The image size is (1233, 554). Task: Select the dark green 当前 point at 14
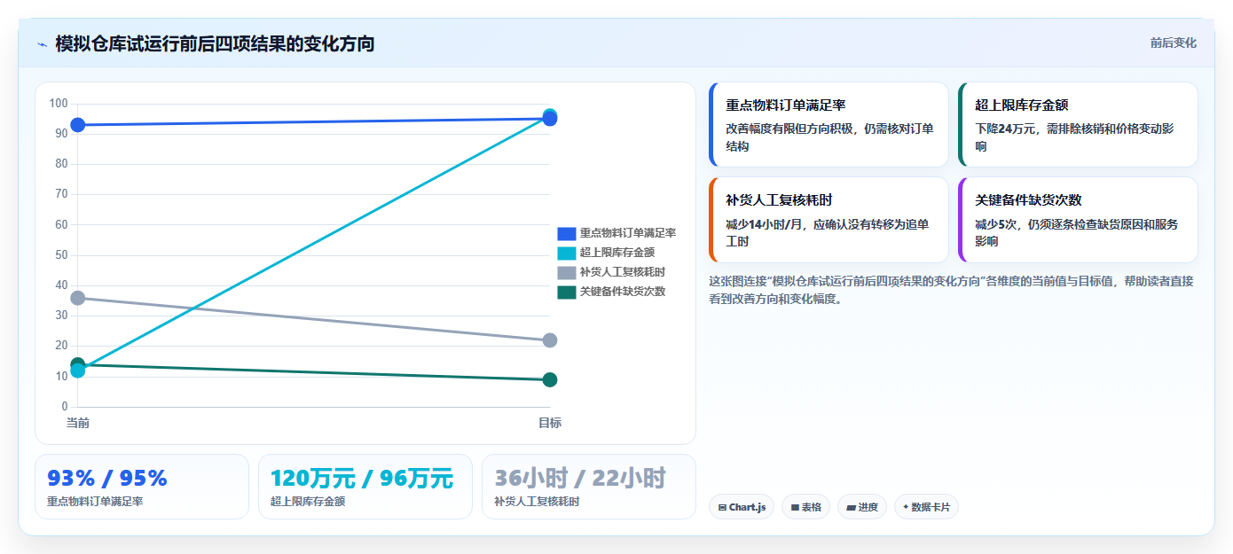(x=78, y=363)
